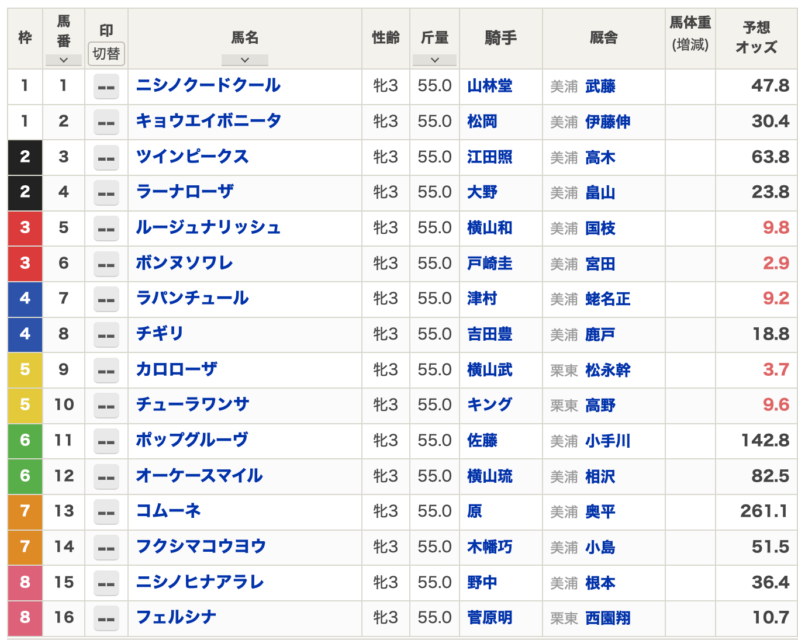Click the 切替 mark switch button
This screenshot has height=640, width=798.
point(106,54)
